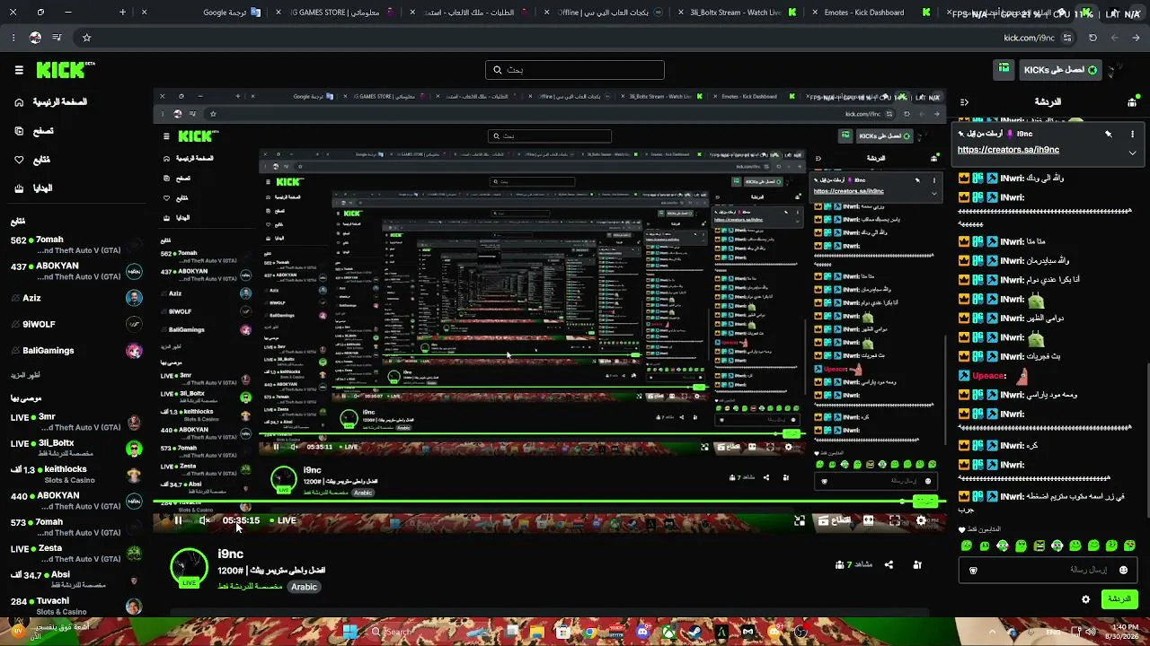Open Aziz channel in followed list

pyautogui.click(x=76, y=298)
